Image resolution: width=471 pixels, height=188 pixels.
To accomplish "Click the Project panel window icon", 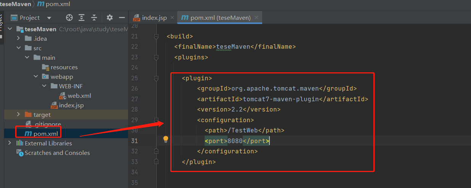I will point(14,18).
